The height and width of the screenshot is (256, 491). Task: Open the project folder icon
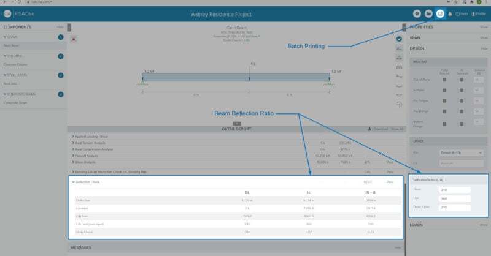pyautogui.click(x=428, y=13)
